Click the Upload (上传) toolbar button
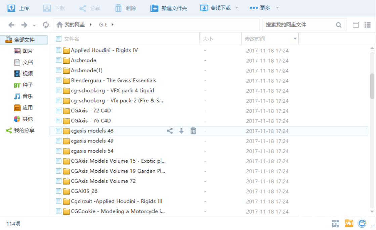Screen dimensions: 376x230 [18, 8]
